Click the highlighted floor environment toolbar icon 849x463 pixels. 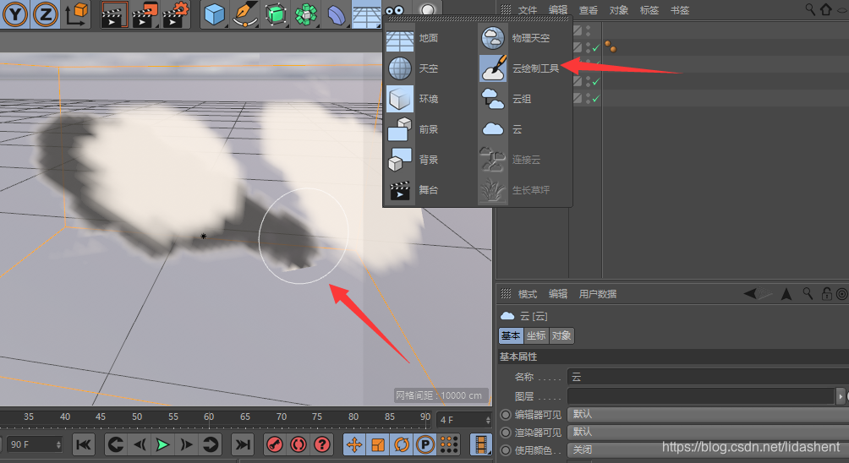pos(366,14)
